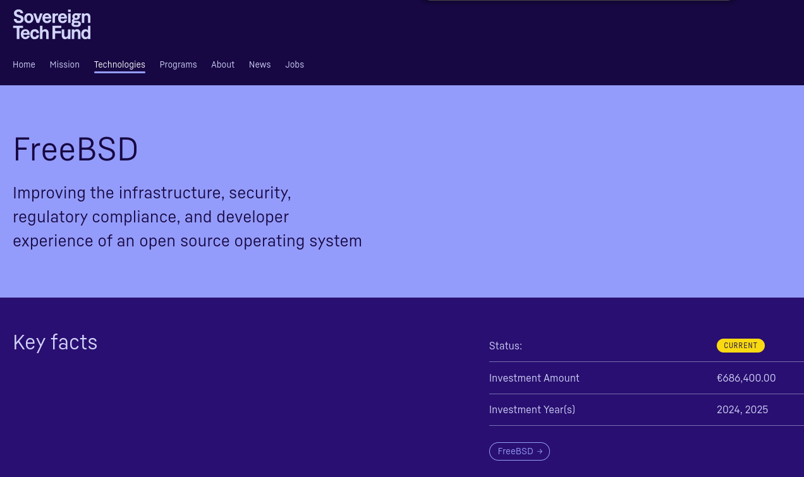Image resolution: width=804 pixels, height=477 pixels.
Task: Click the arrow icon in FreeBSD button
Action: [x=539, y=451]
